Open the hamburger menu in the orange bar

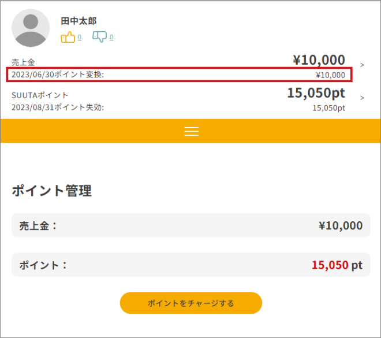click(192, 131)
